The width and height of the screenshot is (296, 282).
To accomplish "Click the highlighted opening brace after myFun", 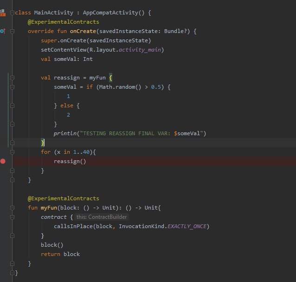I will point(110,78).
